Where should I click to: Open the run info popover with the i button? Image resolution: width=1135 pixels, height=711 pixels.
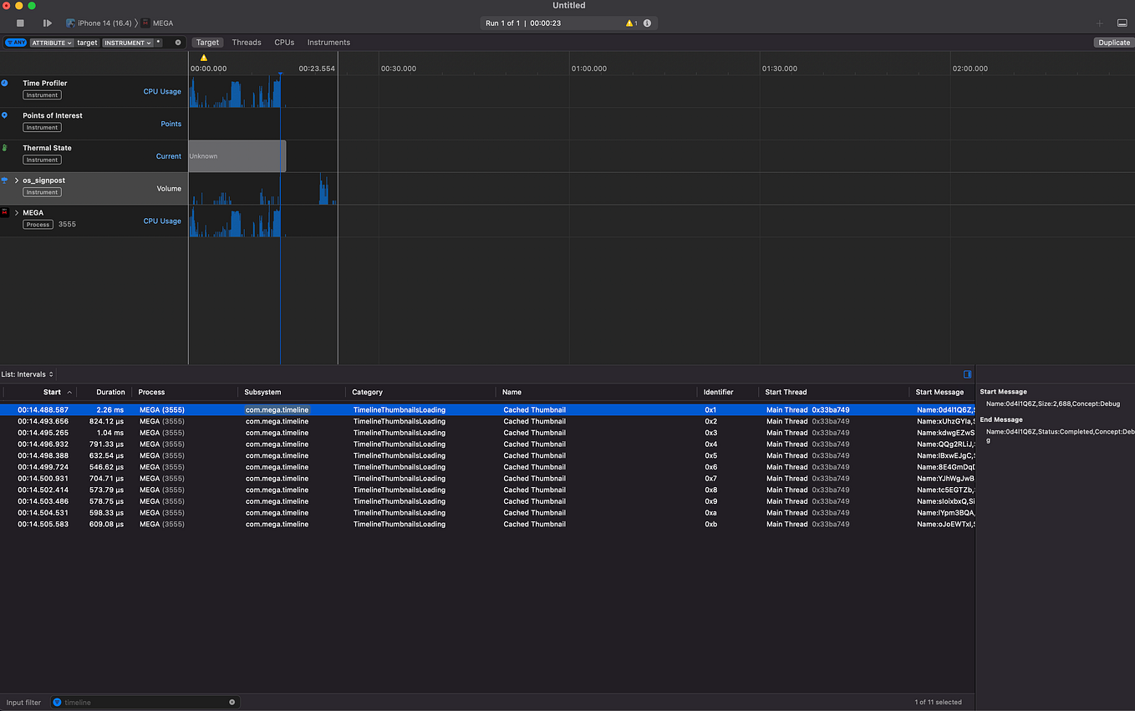pos(647,23)
